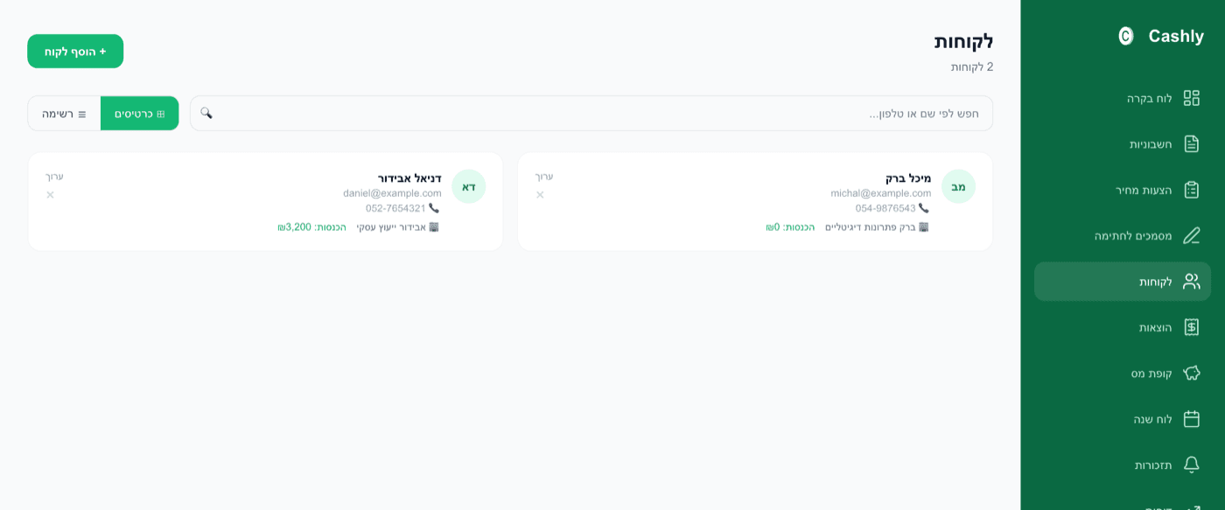Edit the דניאל אבידור customer (ערוך)
This screenshot has width=1225, height=510.
pos(54,177)
